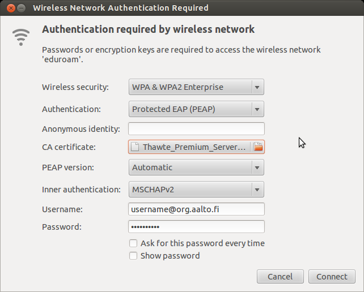Screen dimensions: 364x292
Task: Click the Inner authentication dropdown arrow
Action: click(x=257, y=190)
